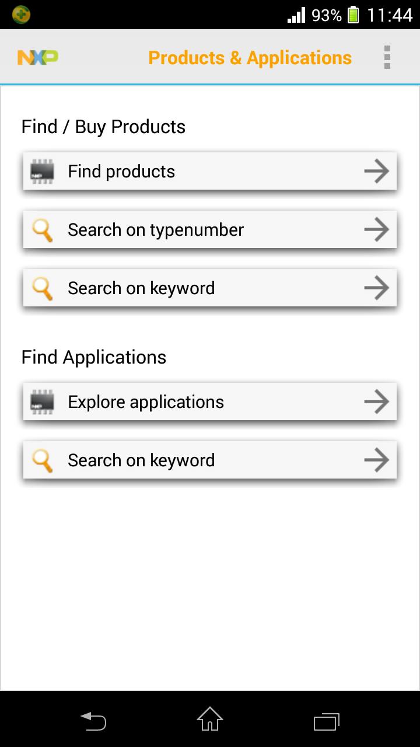Go to the Android home screen button
This screenshot has width=420, height=747.
210,720
